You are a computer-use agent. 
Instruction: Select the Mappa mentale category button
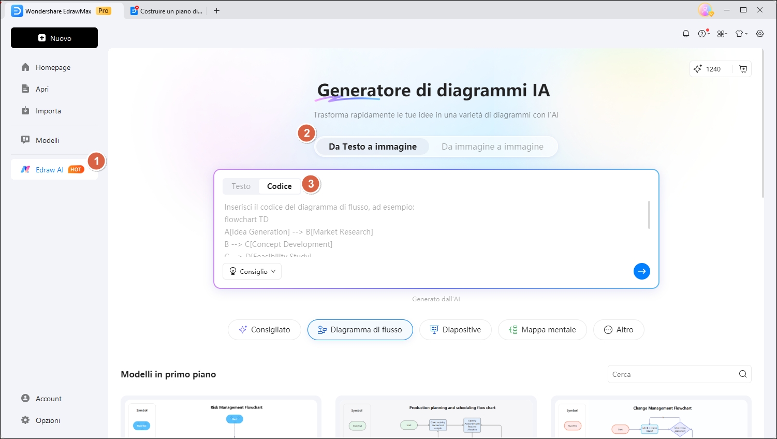tap(542, 330)
